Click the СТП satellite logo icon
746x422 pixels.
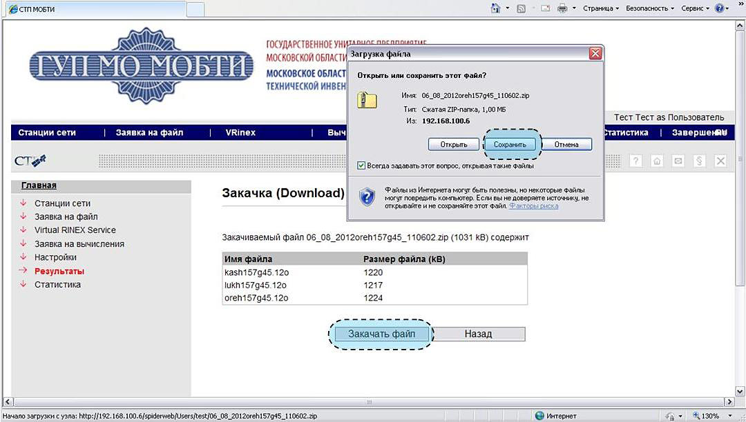30,161
